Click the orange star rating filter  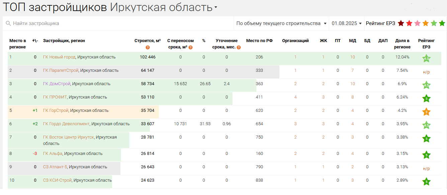tap(426, 23)
